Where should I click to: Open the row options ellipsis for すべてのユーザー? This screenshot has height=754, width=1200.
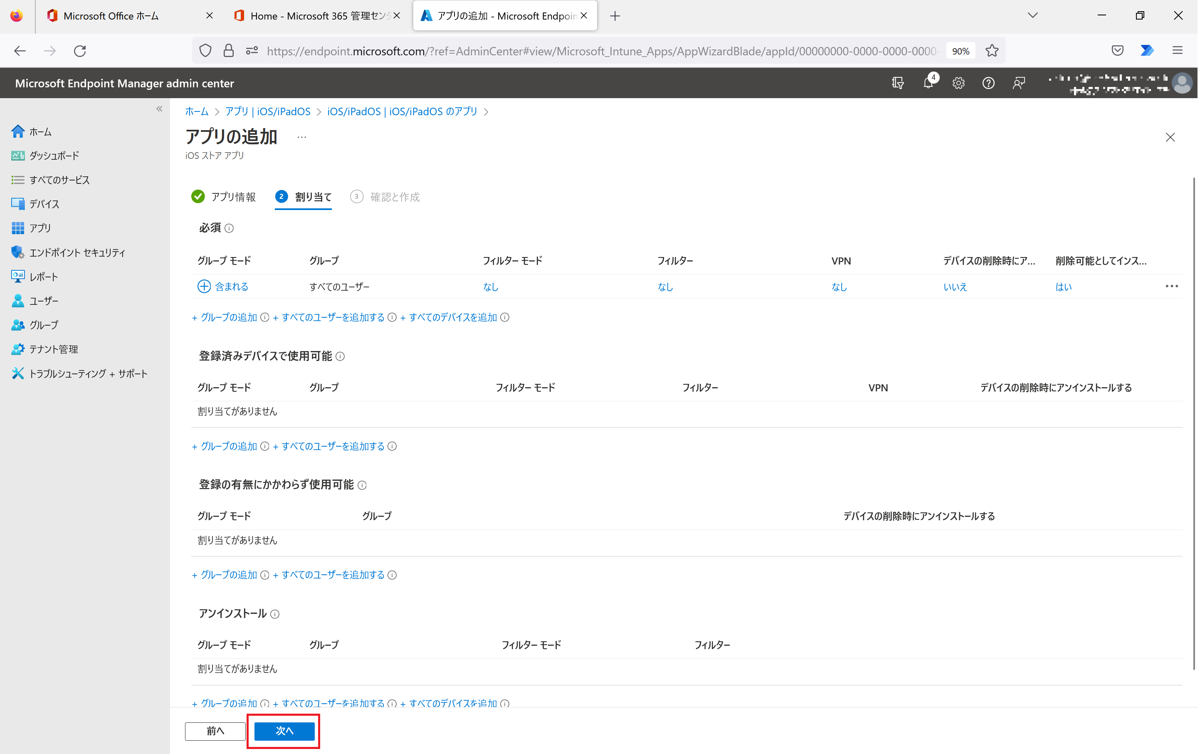coord(1172,286)
